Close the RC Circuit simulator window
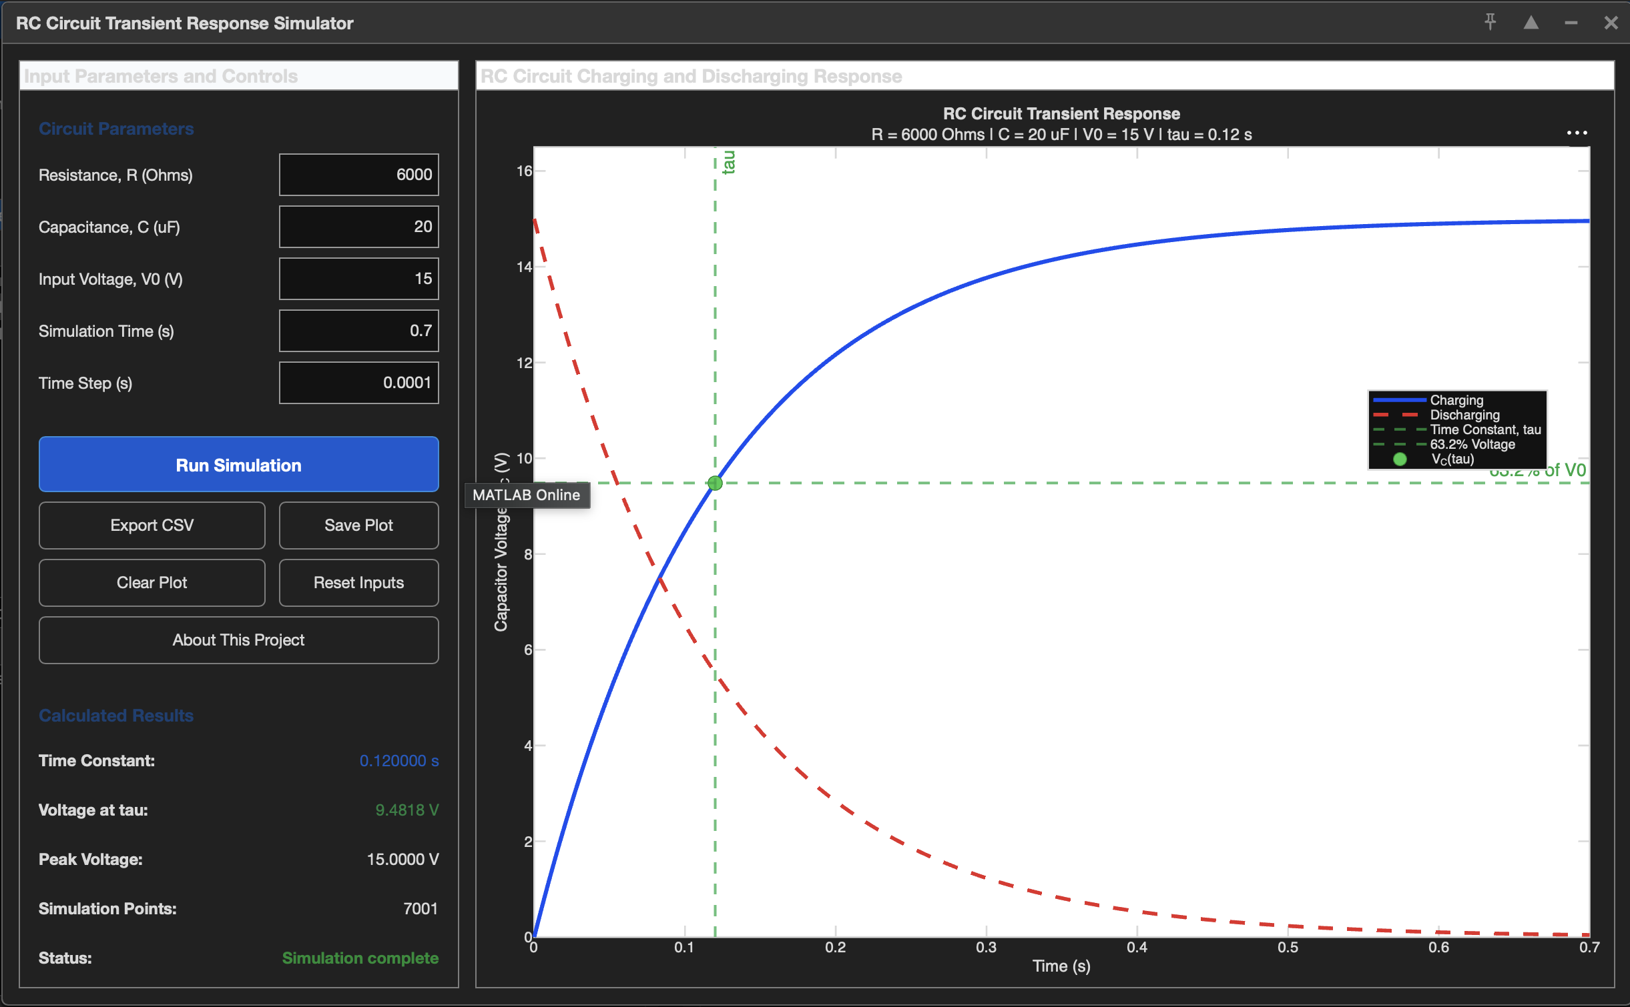Image resolution: width=1630 pixels, height=1007 pixels. point(1611,23)
